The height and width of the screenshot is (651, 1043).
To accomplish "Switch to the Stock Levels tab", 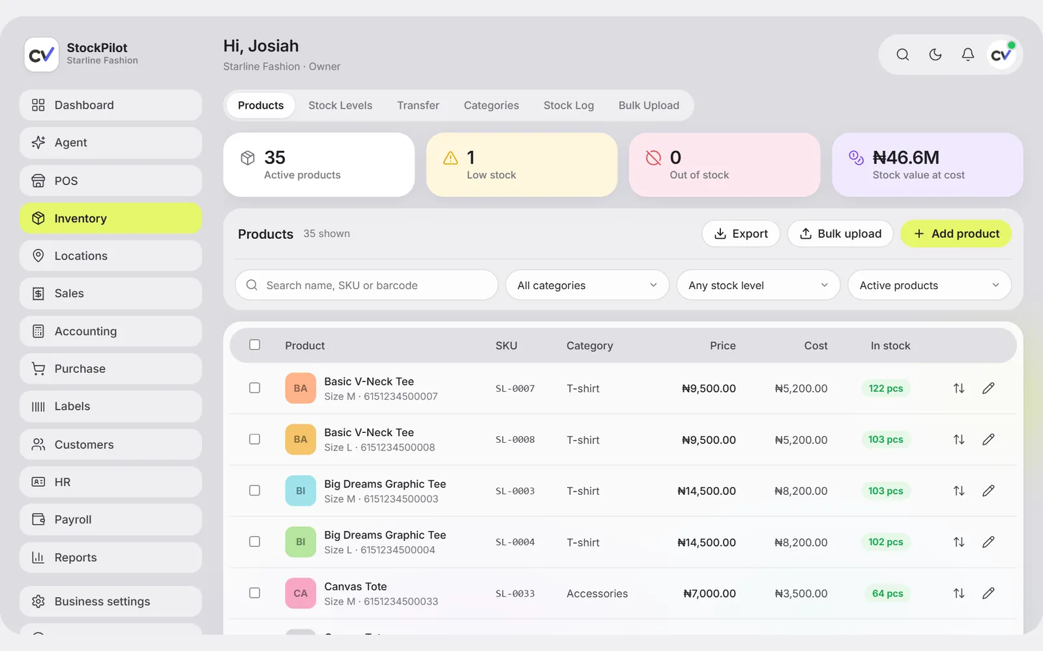I will pyautogui.click(x=340, y=105).
